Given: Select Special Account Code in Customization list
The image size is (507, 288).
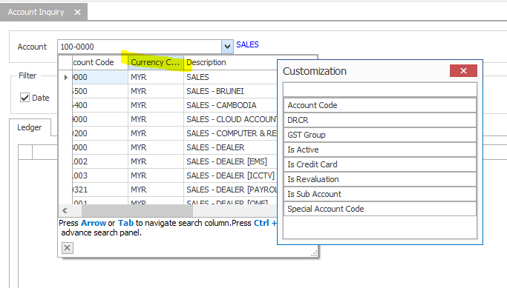Looking at the screenshot, I should tap(380, 209).
